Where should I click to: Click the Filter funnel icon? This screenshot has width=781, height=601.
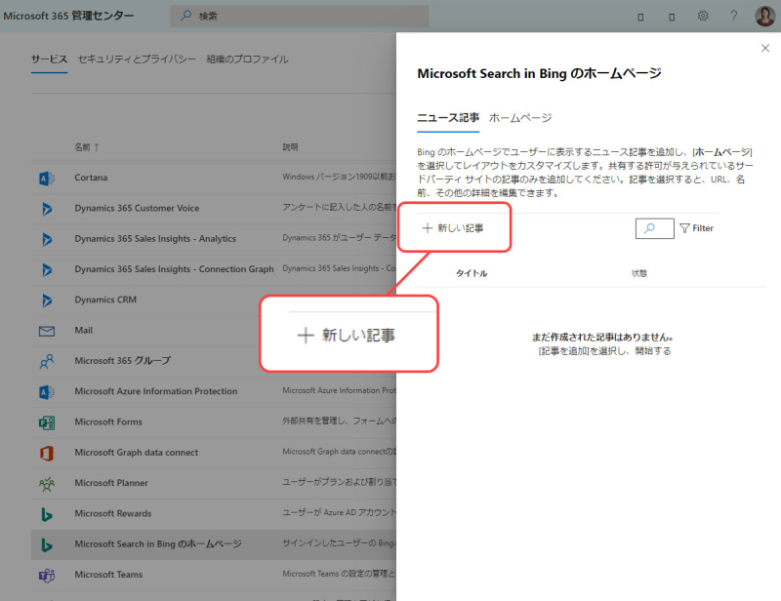685,228
